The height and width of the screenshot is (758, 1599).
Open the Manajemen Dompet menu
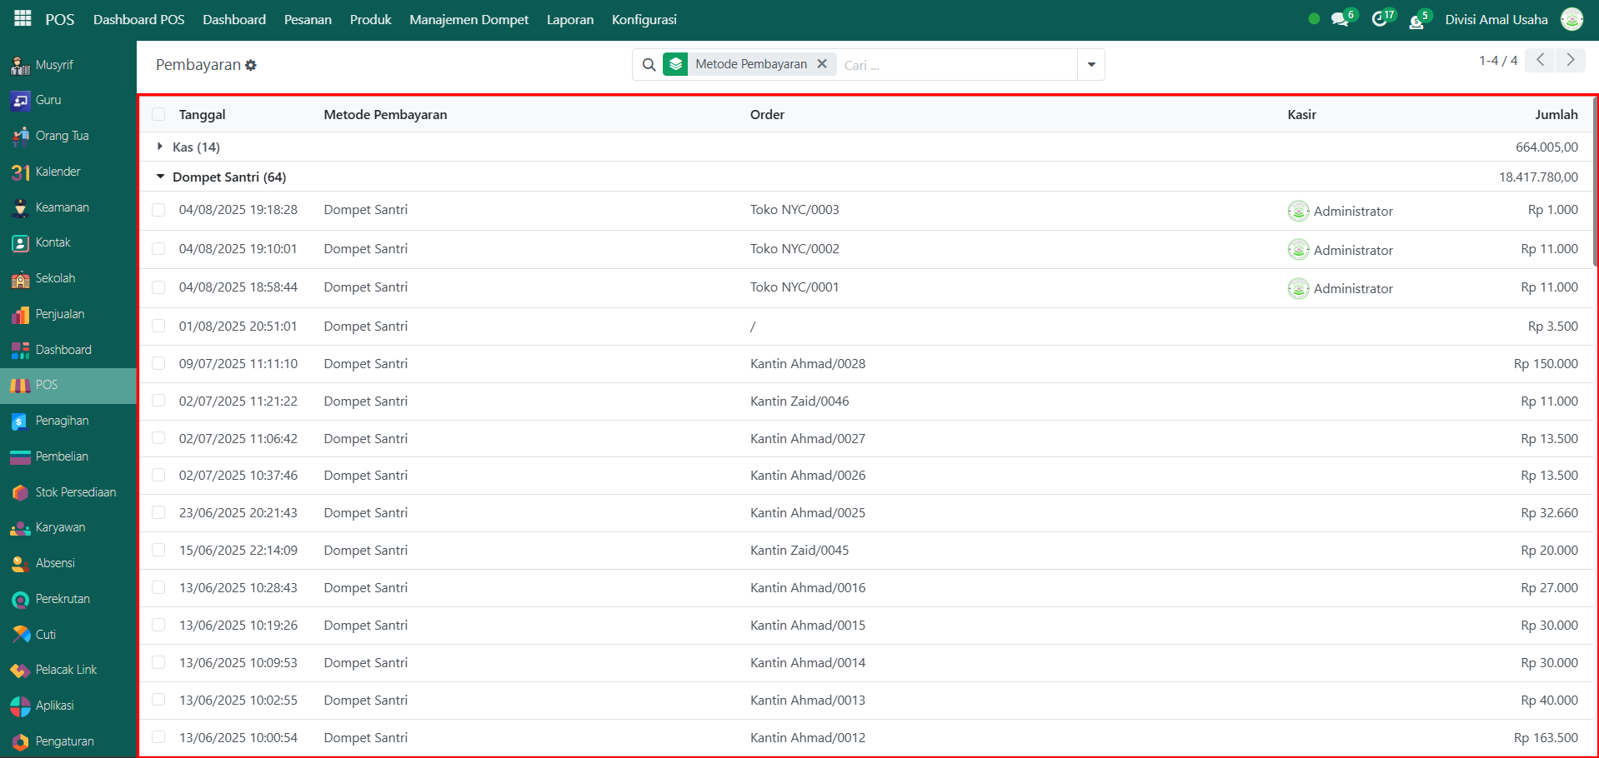pos(469,19)
